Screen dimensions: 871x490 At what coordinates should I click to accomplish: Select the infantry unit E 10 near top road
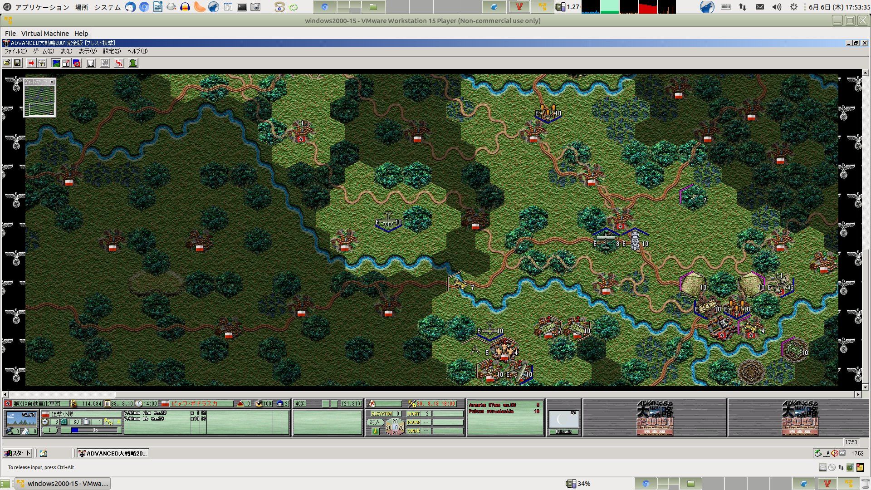pyautogui.click(x=548, y=113)
